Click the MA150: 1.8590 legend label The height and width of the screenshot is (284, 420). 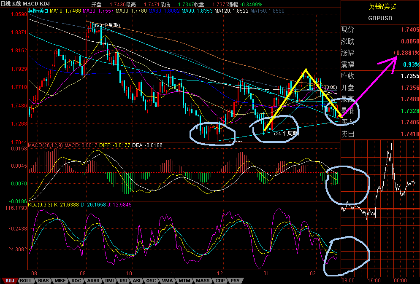pos(267,11)
